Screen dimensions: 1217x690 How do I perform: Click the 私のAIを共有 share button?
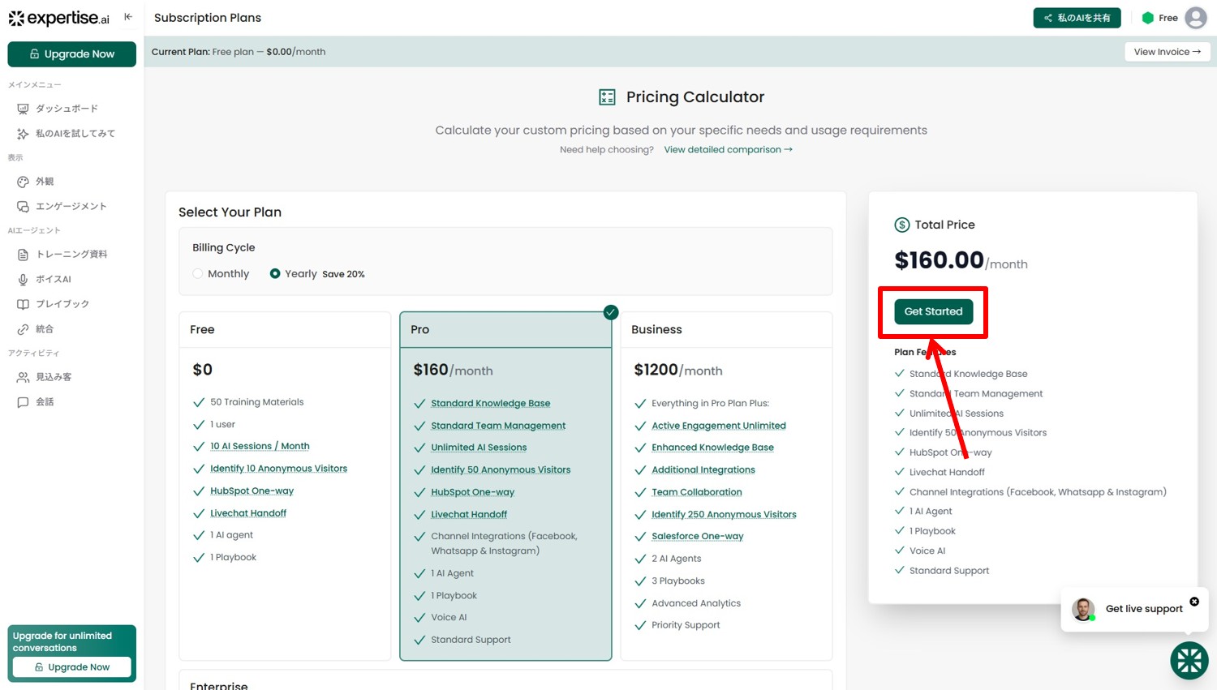[1077, 18]
